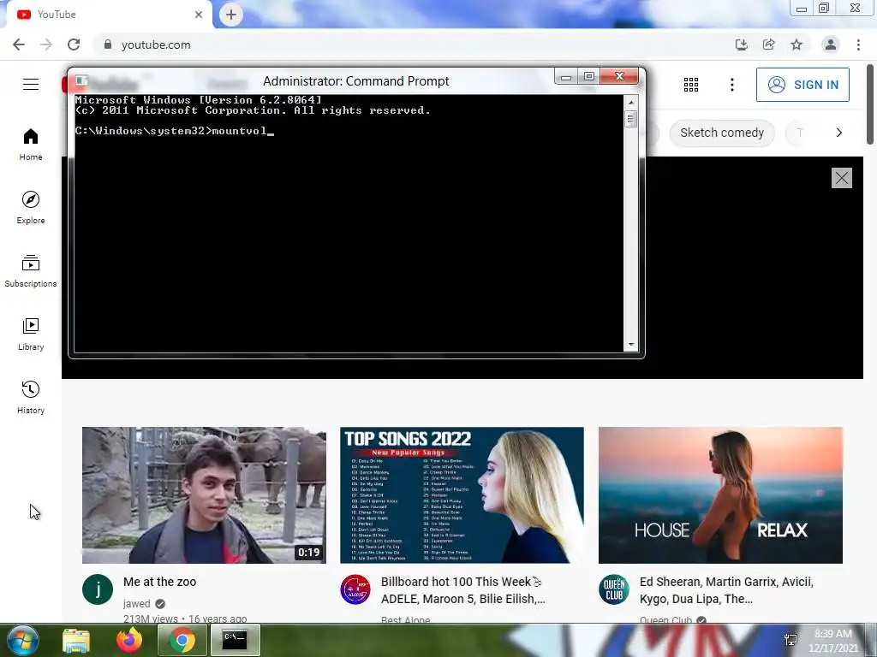Open Subscriptions in YouTube sidebar
877x657 pixels.
[x=31, y=271]
